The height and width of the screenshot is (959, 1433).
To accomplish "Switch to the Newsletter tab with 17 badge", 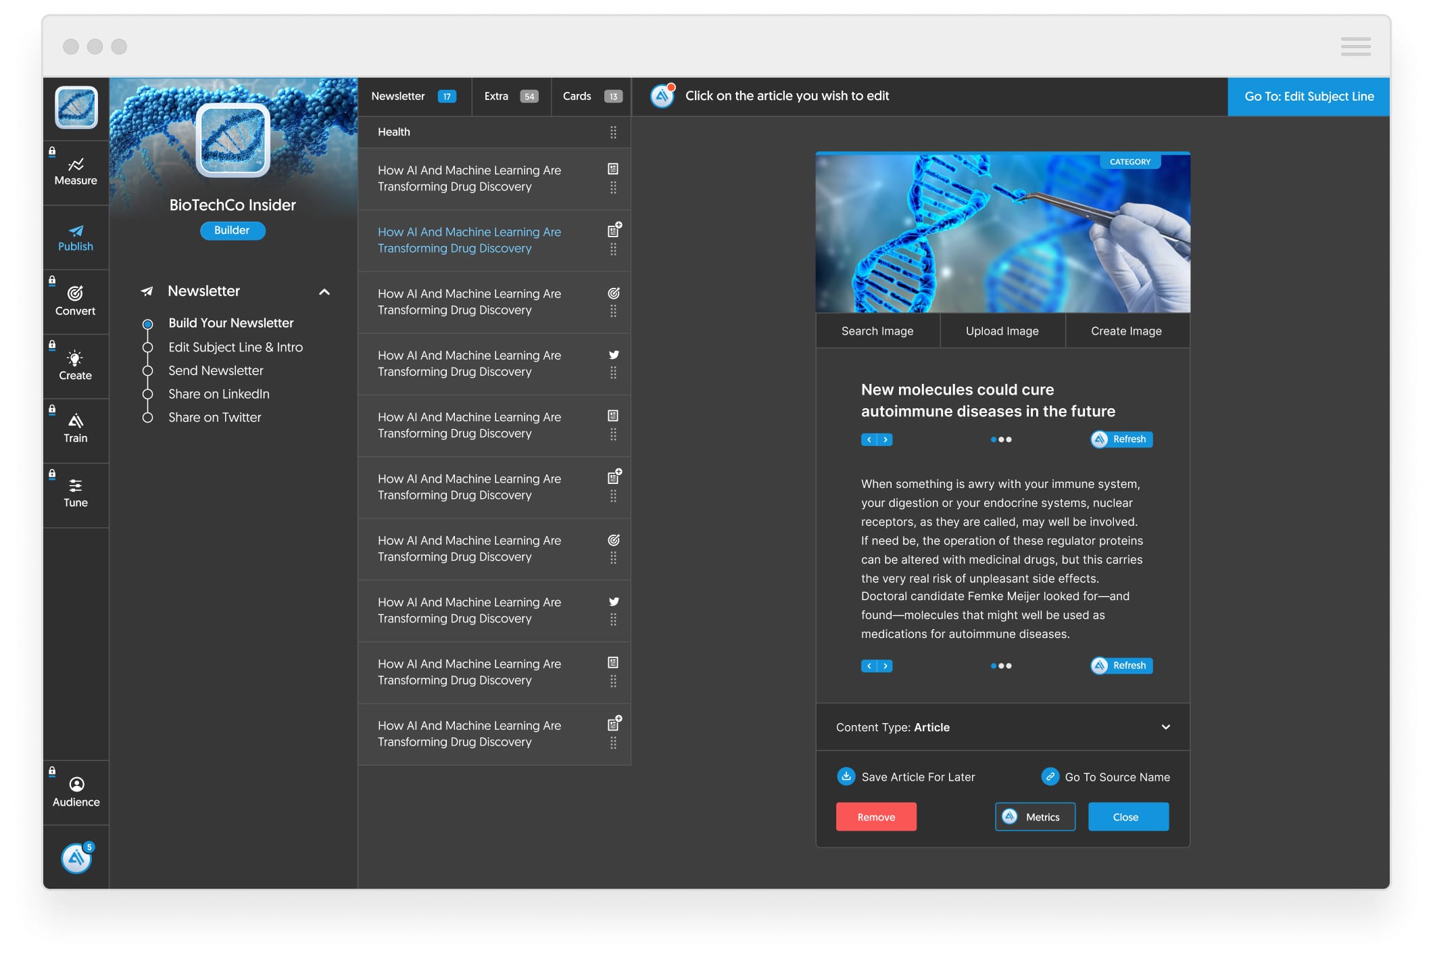I will click(414, 97).
